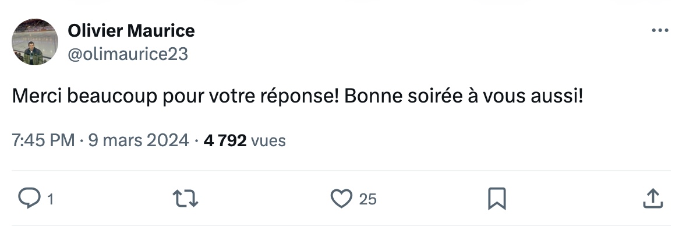Select the "vues" label
Viewport: 686px width, 226px height.
268,140
